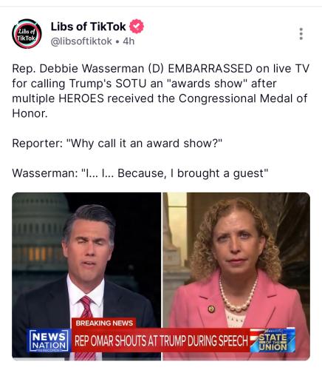Screen dimensions: 322x370
Task: Click the word EMBARRASSED in the post
Action: 210,69
